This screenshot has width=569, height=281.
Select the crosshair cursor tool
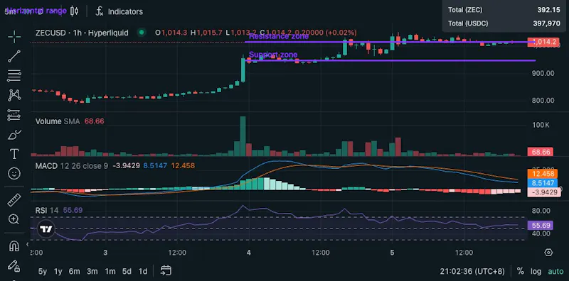tap(14, 37)
